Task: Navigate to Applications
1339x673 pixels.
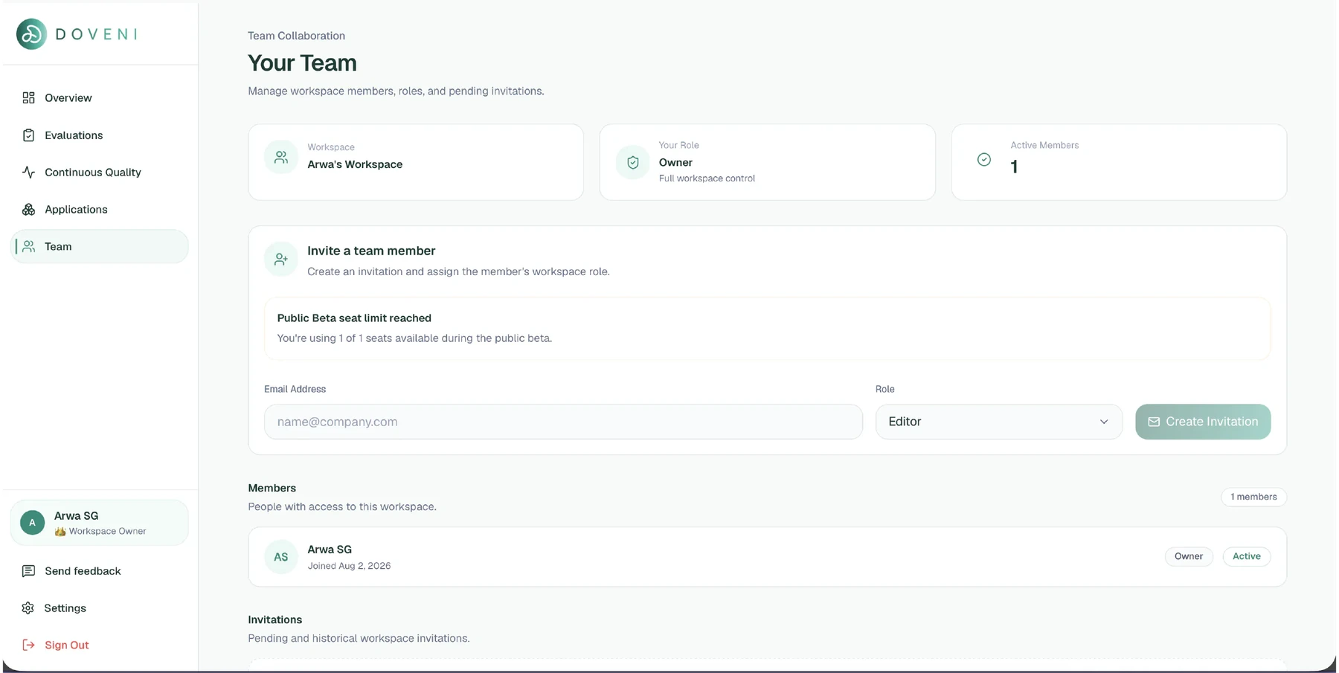Action: coord(100,210)
